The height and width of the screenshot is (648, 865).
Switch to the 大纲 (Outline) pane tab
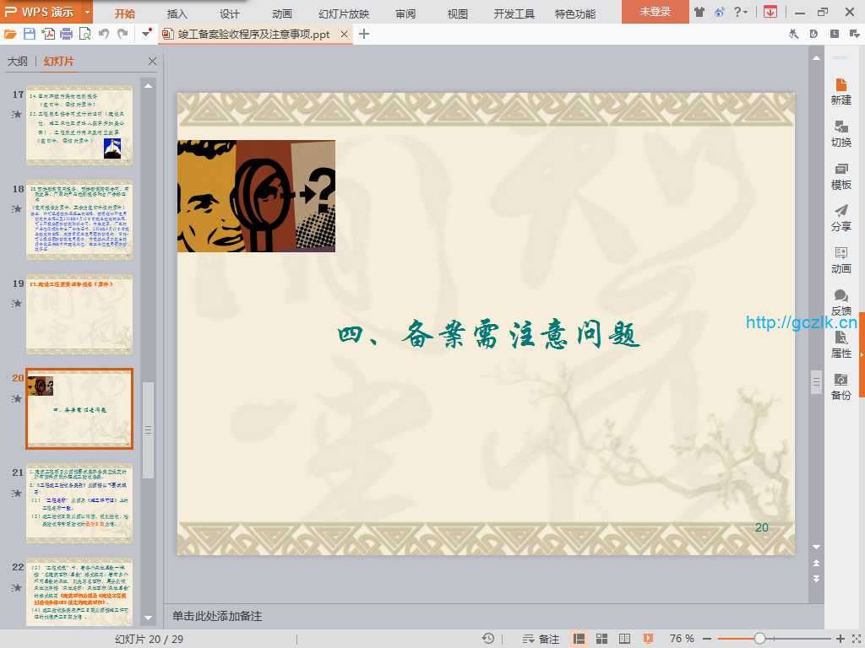point(17,62)
